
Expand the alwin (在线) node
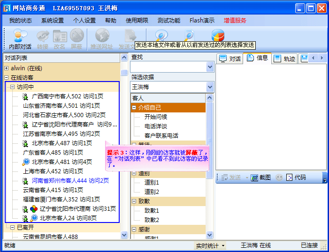coord(7,68)
